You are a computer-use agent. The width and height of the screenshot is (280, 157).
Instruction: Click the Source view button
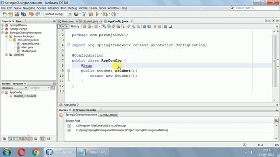pyautogui.click(x=63, y=26)
